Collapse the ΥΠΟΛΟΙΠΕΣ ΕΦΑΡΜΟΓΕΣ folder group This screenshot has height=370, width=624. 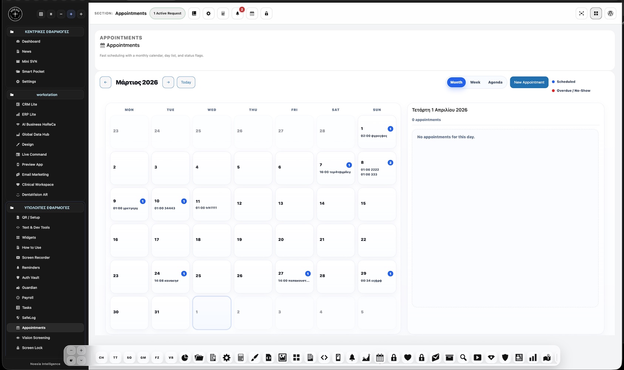click(45, 208)
